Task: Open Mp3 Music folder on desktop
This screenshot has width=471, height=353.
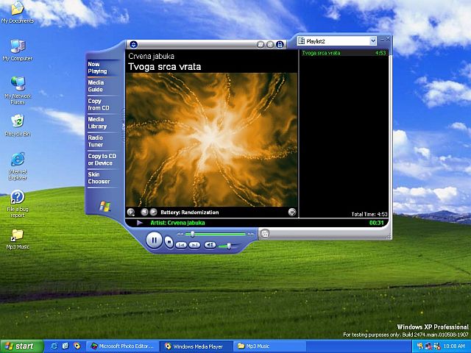Action: 18,239
